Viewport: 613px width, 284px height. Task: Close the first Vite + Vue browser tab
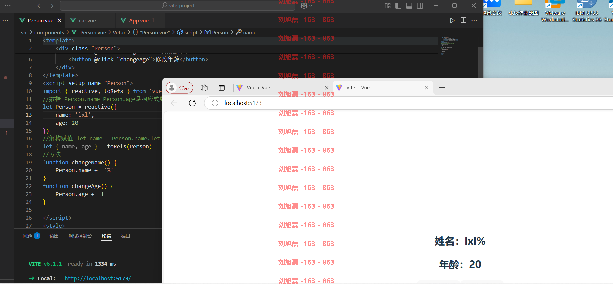point(327,88)
